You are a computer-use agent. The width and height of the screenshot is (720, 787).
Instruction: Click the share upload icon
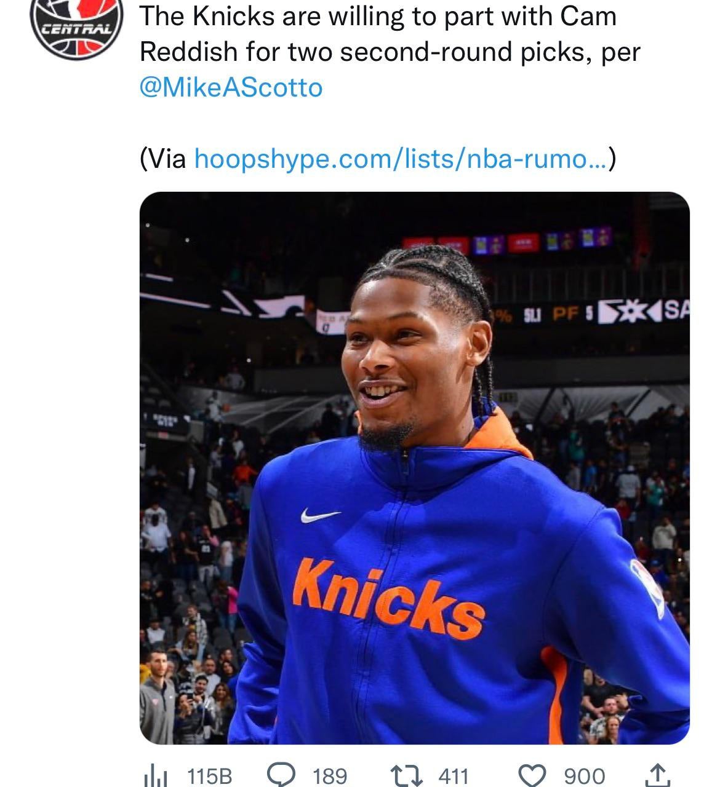(x=657, y=775)
